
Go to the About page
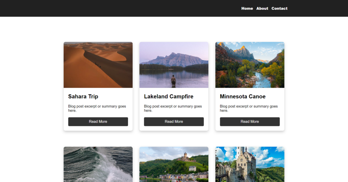pos(262,8)
